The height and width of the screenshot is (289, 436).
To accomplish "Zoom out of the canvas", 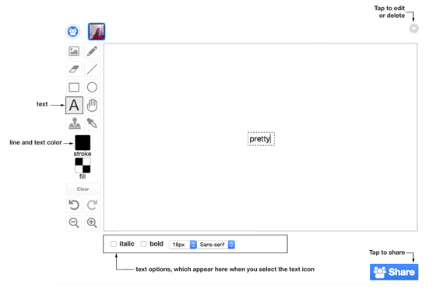I will (74, 223).
